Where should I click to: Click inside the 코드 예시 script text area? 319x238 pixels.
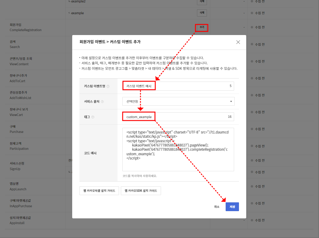click(x=178, y=150)
